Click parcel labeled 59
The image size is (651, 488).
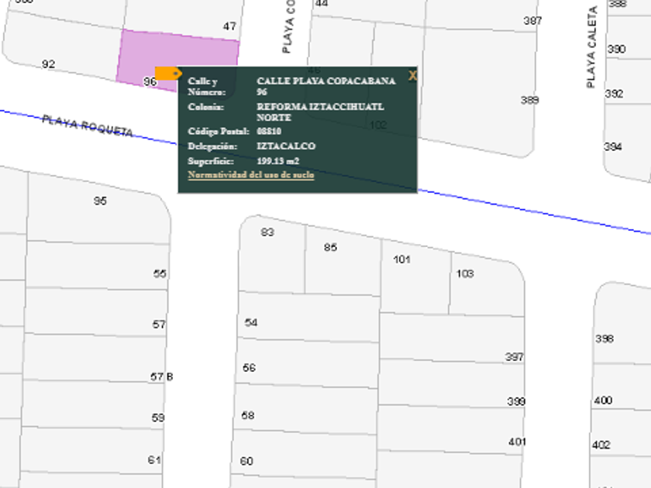click(x=158, y=418)
